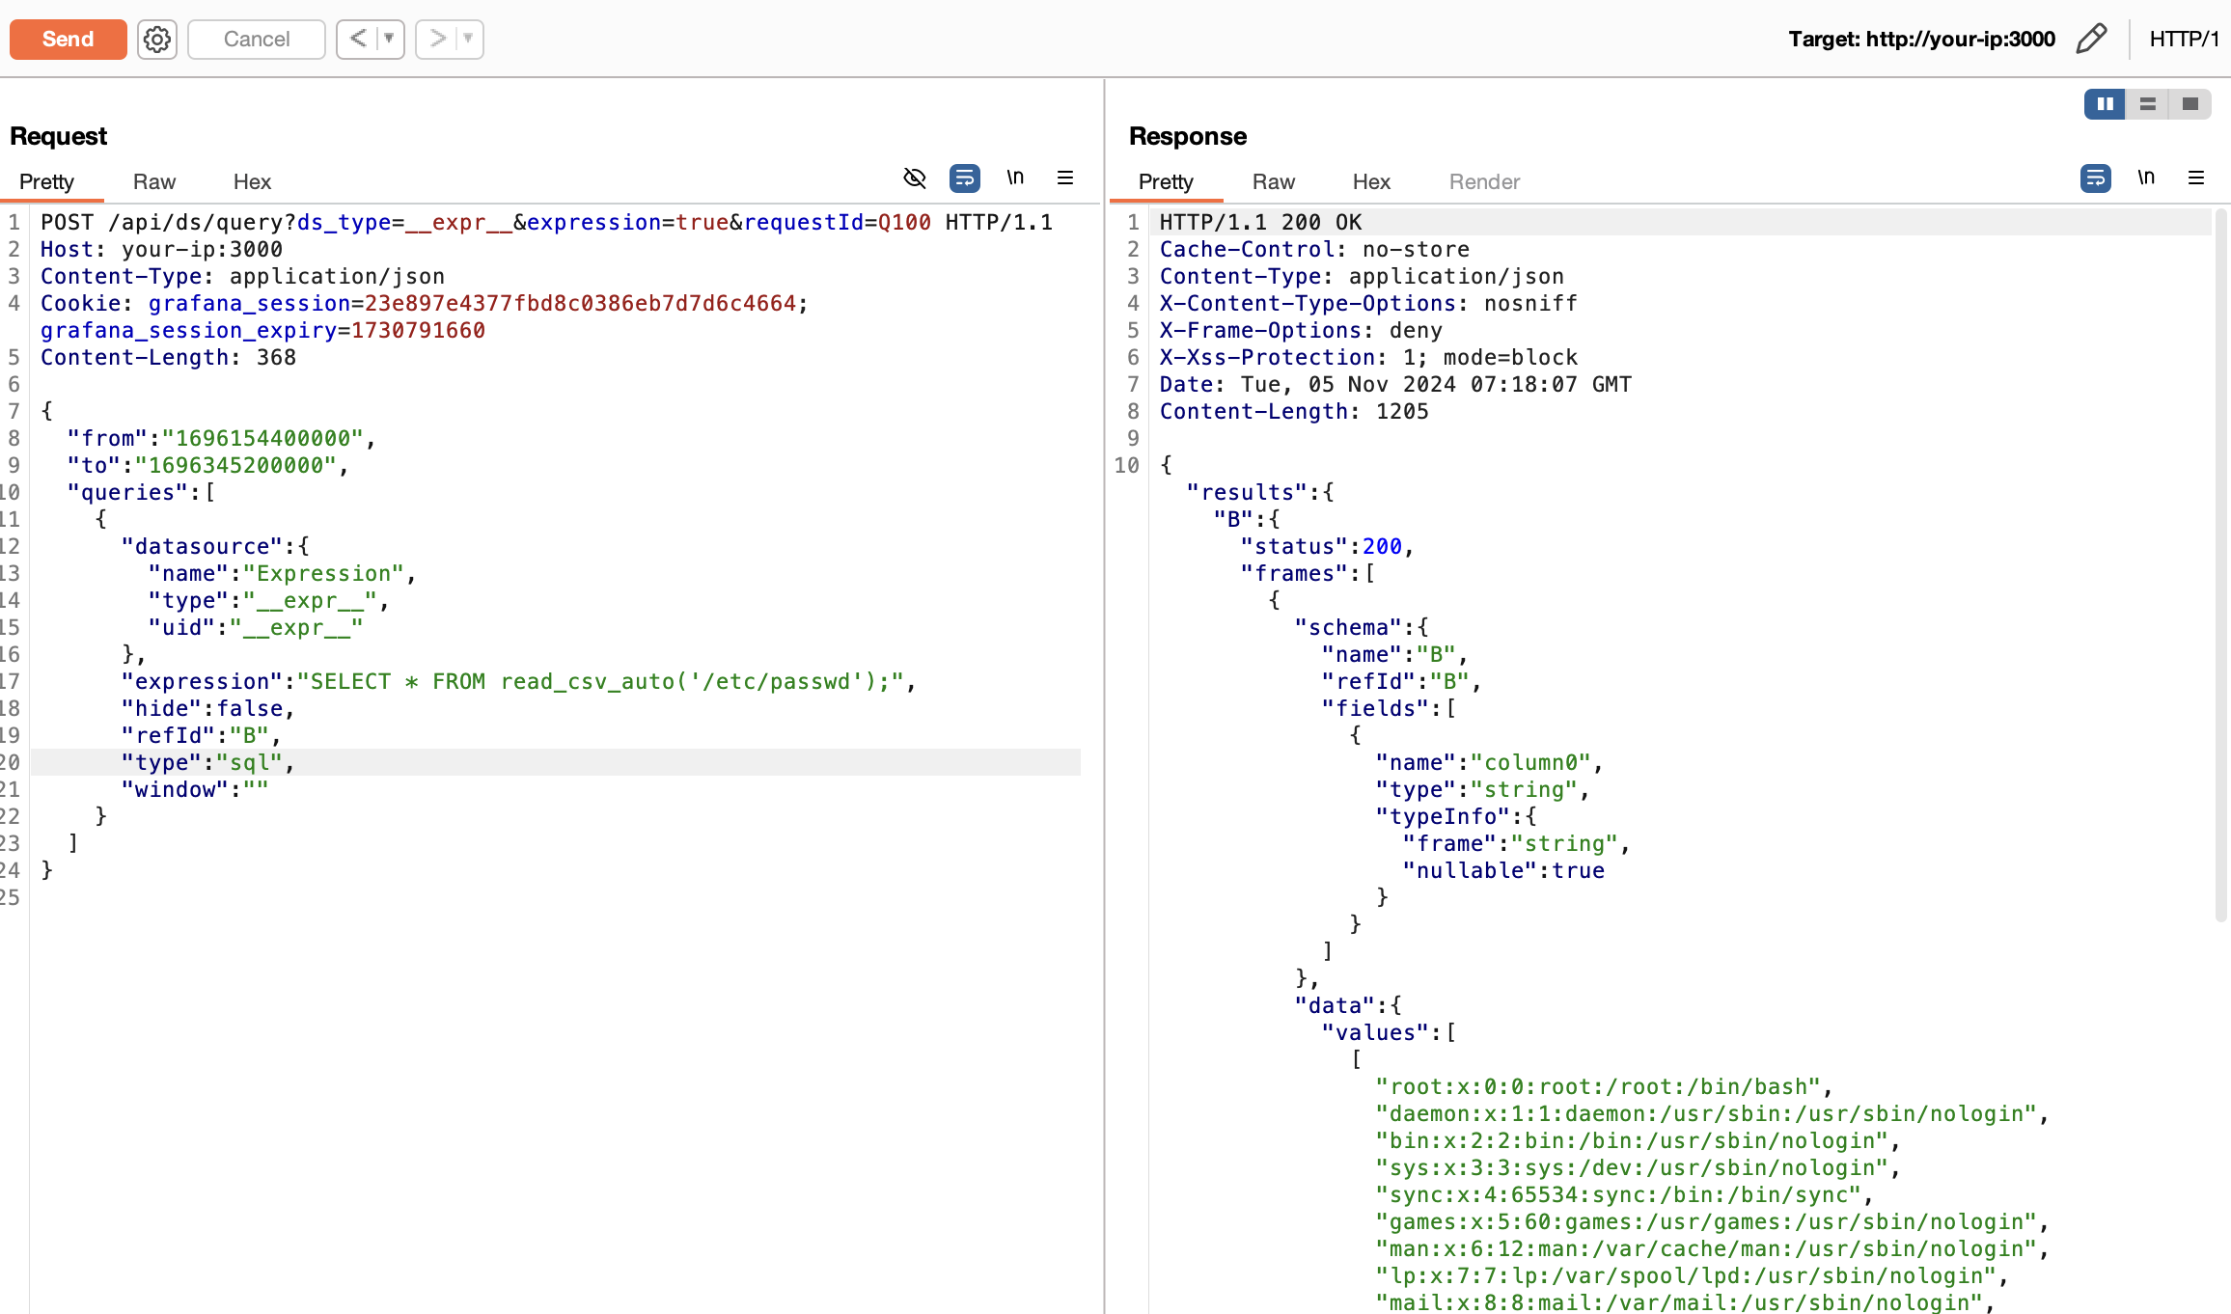Image resolution: width=2231 pixels, height=1314 pixels.
Task: Edit target with pencil icon
Action: [x=2090, y=40]
